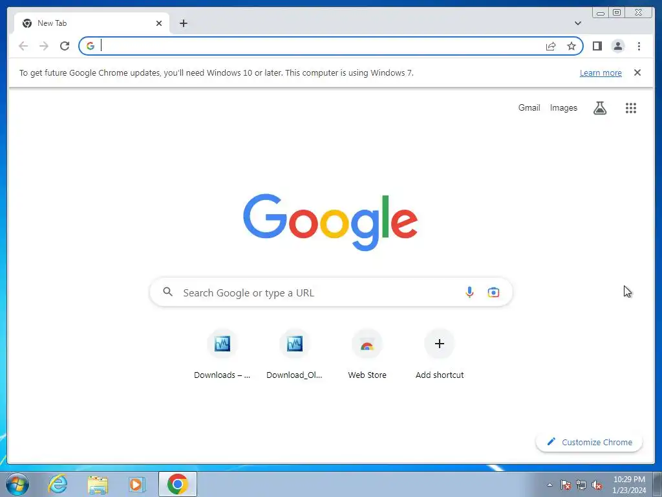This screenshot has height=497, width=662.
Task: Open the side panel
Action: click(597, 46)
